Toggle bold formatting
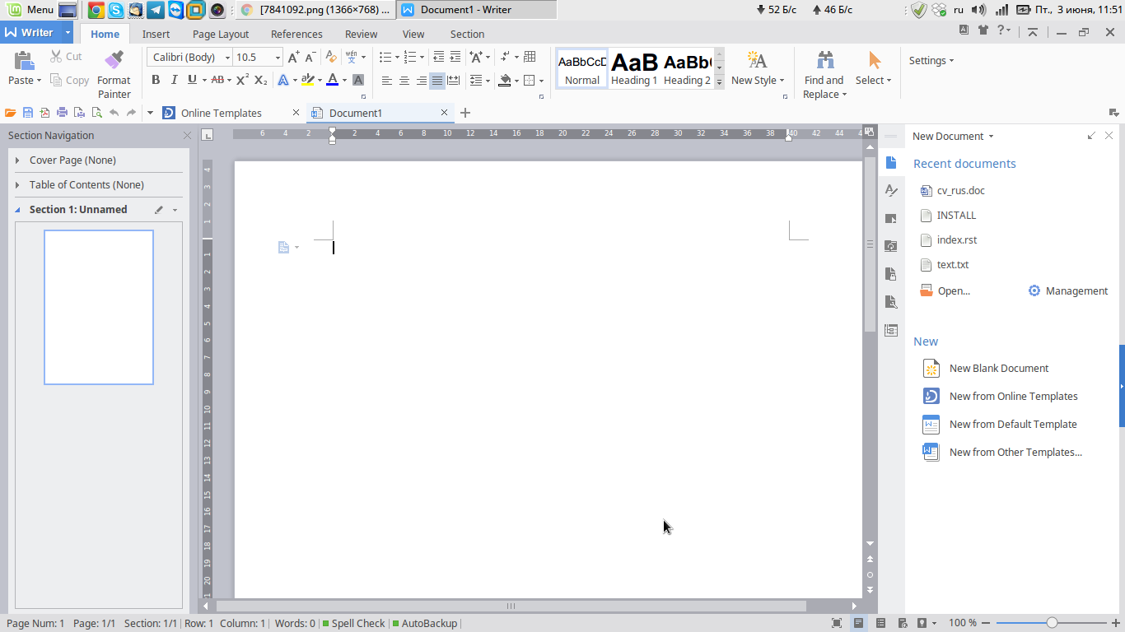 pyautogui.click(x=156, y=80)
